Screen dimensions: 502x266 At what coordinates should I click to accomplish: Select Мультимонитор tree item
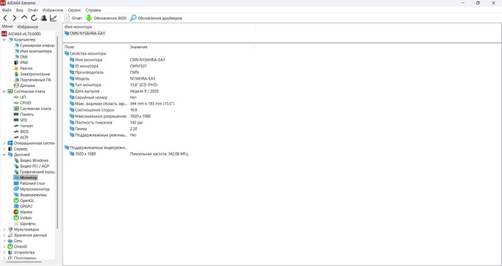31,189
